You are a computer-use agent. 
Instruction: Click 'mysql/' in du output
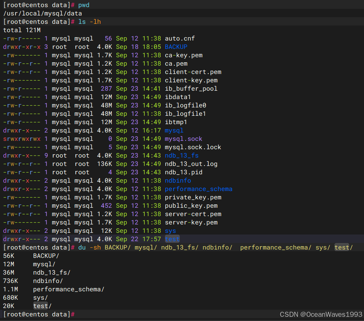(x=44, y=264)
